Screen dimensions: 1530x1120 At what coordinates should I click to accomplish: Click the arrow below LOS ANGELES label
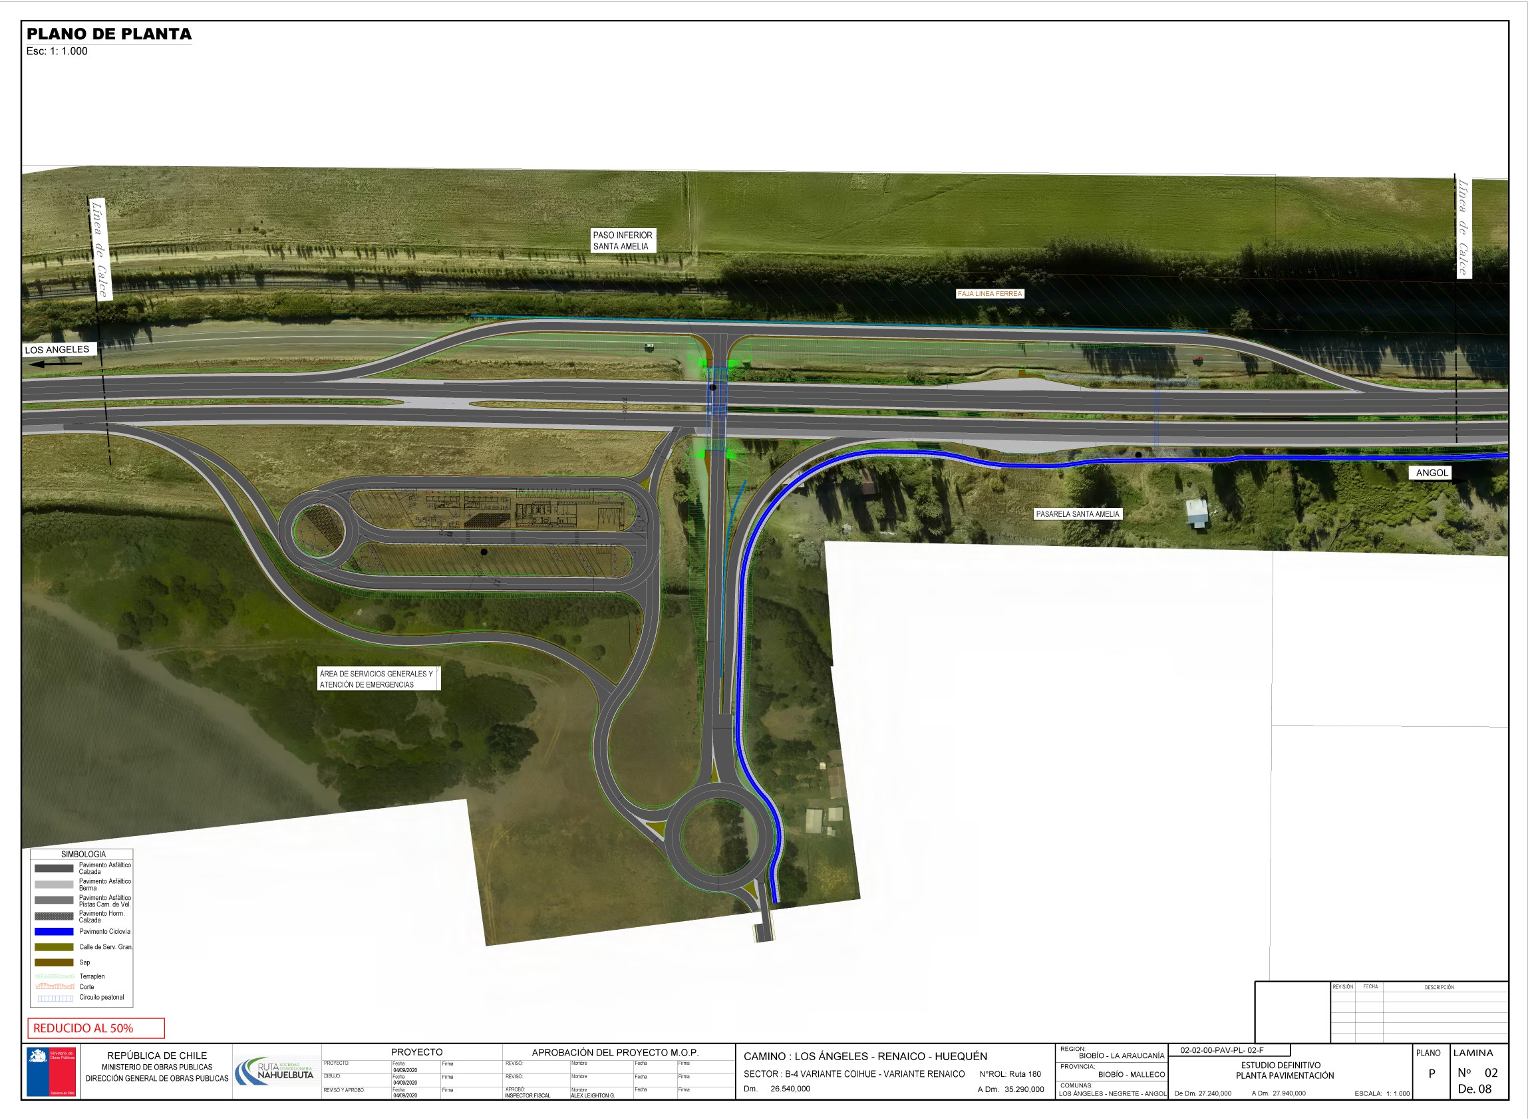(x=56, y=364)
